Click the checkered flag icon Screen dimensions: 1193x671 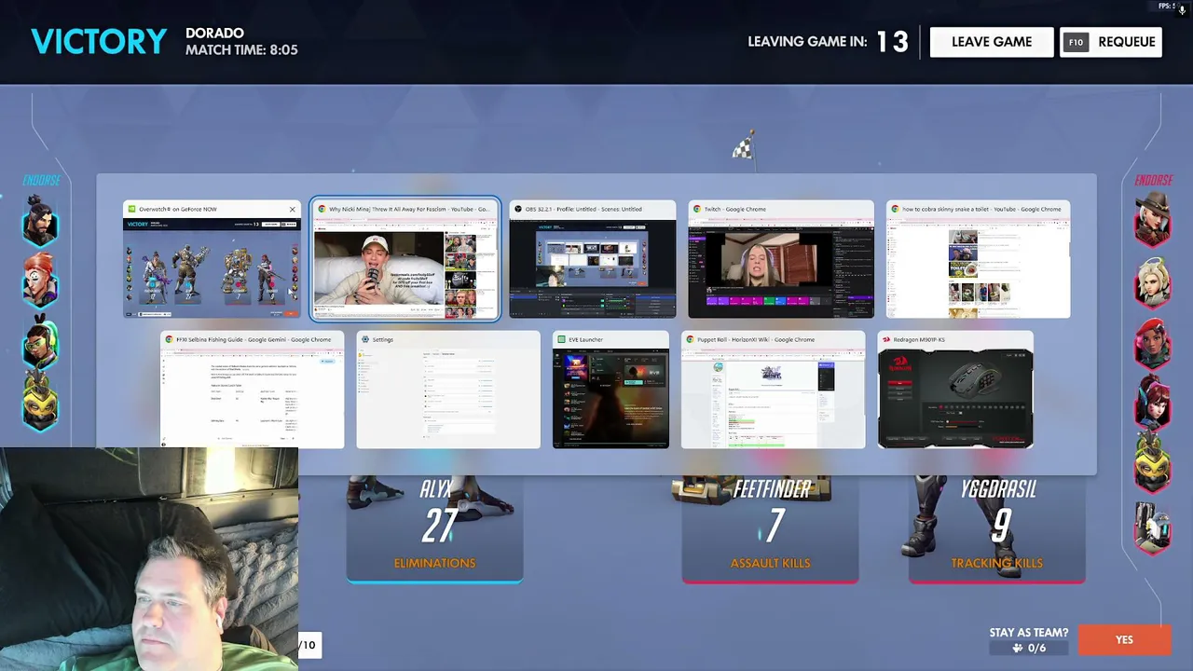tap(743, 147)
